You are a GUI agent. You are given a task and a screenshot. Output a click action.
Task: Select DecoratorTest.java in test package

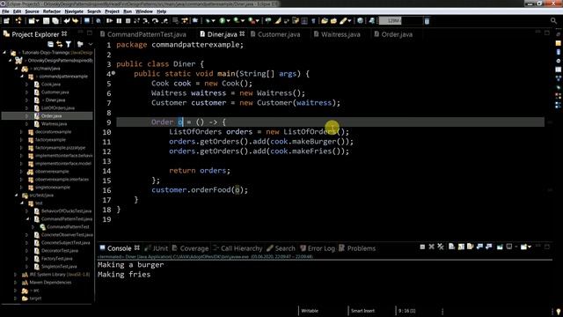click(x=59, y=251)
